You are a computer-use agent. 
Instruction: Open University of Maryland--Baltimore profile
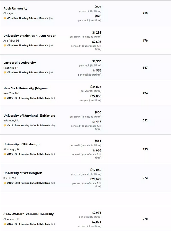point(29,115)
